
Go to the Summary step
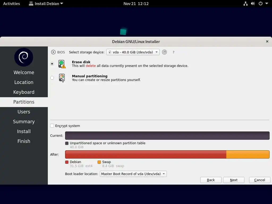pos(24,122)
